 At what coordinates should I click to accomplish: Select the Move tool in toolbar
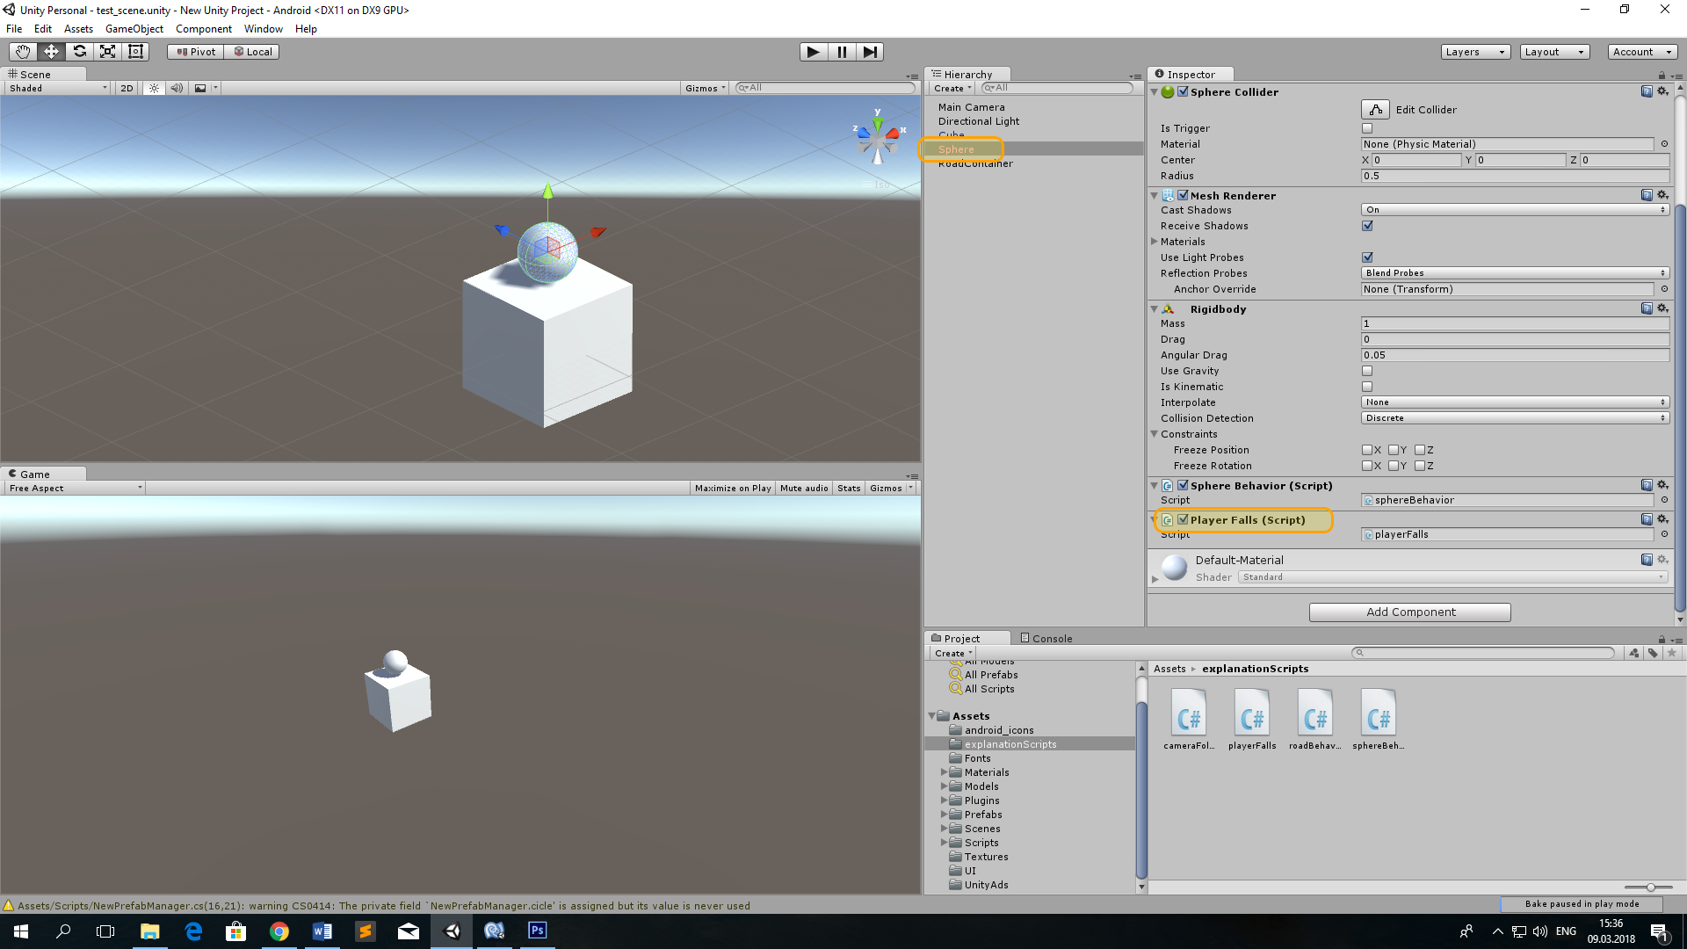[x=48, y=51]
